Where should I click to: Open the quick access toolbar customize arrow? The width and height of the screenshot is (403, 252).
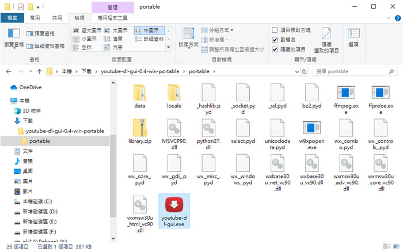tap(38, 7)
